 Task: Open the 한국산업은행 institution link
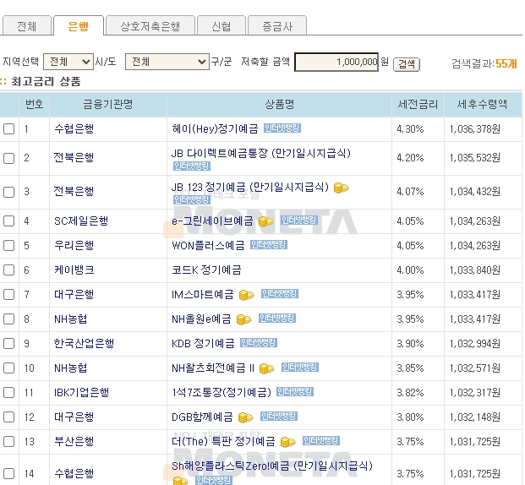pos(84,343)
